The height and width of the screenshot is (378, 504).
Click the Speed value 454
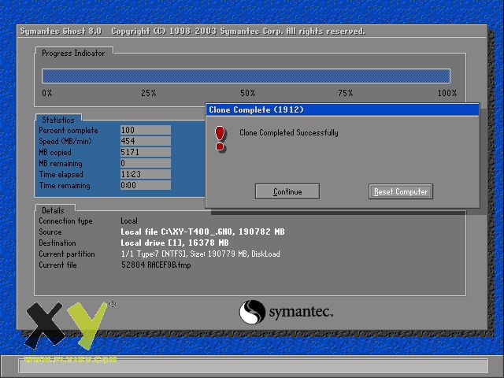coord(145,141)
